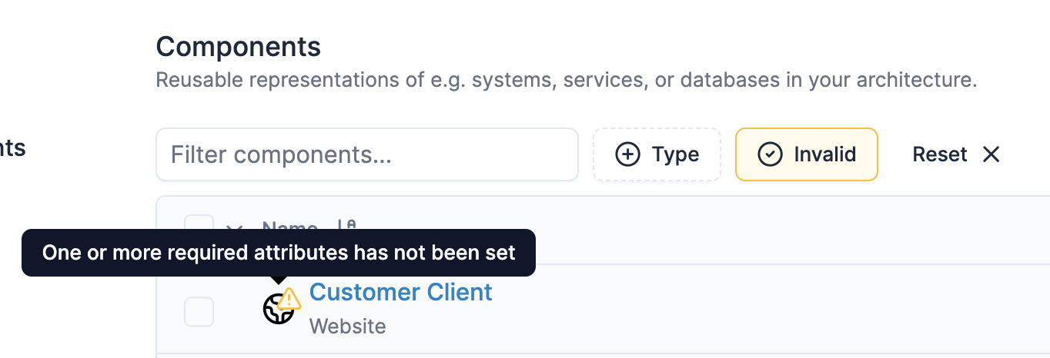Select the Customer Client row checkbox
The image size is (1050, 358).
[199, 312]
